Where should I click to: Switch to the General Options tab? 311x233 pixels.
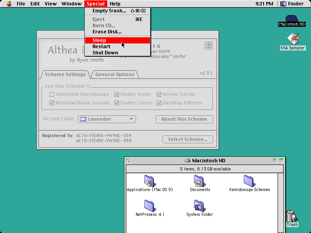click(x=115, y=75)
